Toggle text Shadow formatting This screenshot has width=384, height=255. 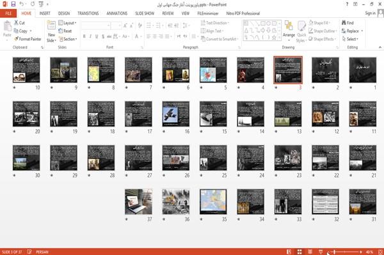[103, 36]
